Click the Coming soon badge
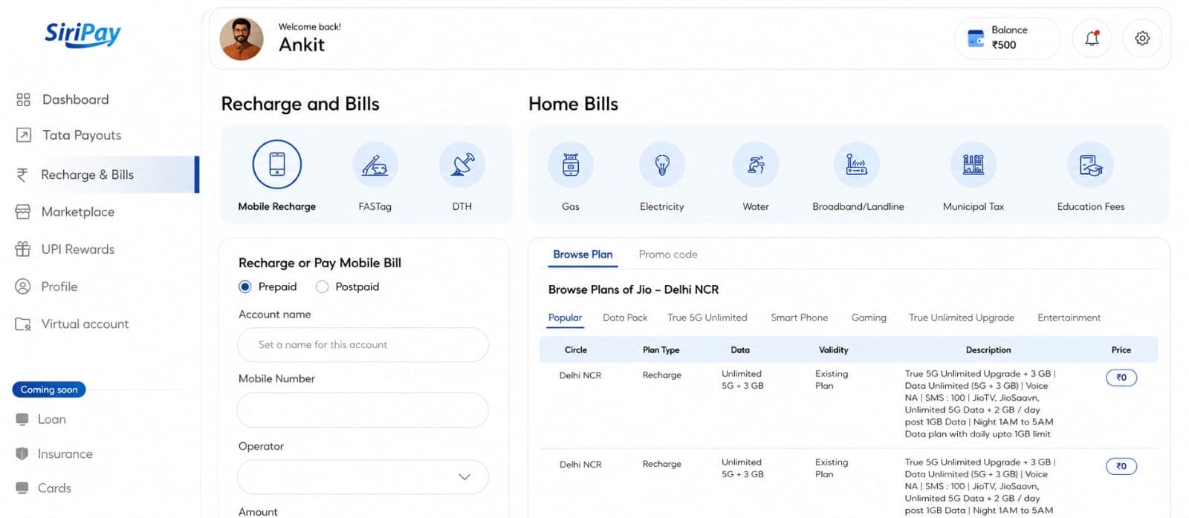The width and height of the screenshot is (1189, 518). (49, 390)
